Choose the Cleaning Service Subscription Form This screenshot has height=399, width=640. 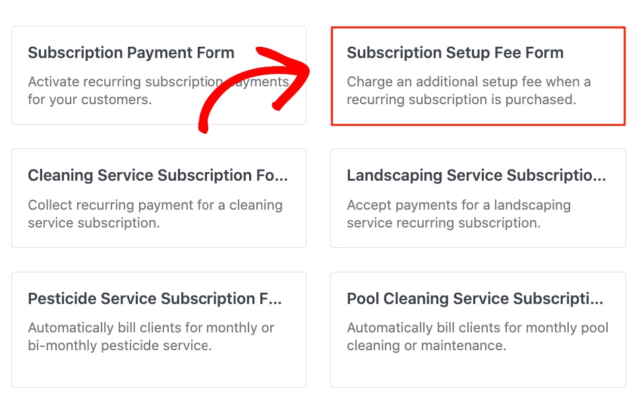coord(158,198)
